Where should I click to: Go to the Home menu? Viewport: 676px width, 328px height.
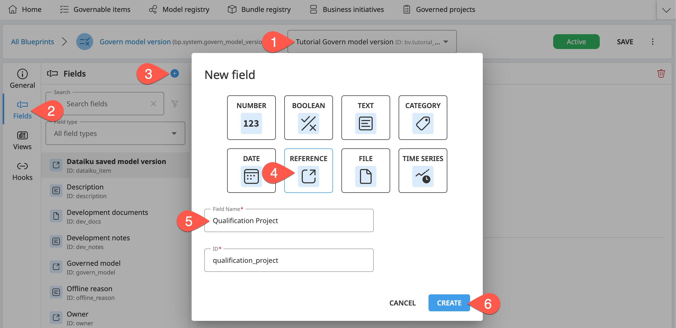[25, 10]
